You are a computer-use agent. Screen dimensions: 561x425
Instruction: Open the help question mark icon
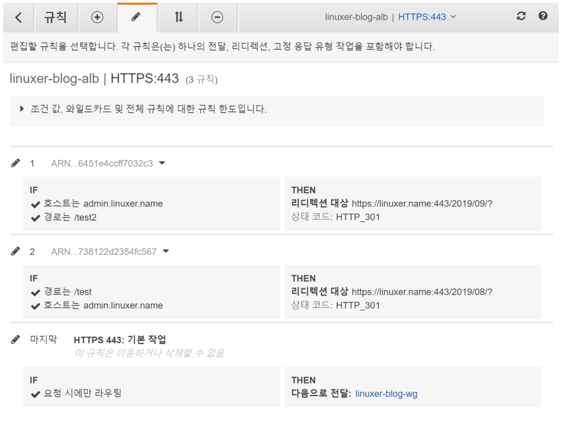pos(543,16)
